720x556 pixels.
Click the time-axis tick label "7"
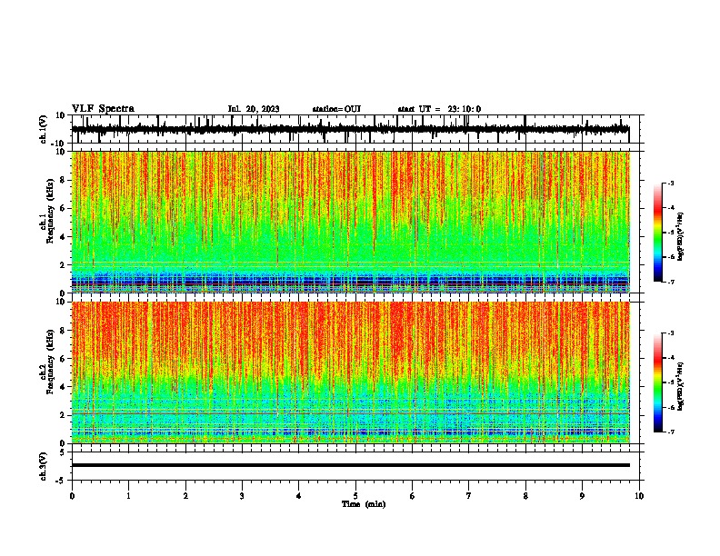(x=469, y=496)
